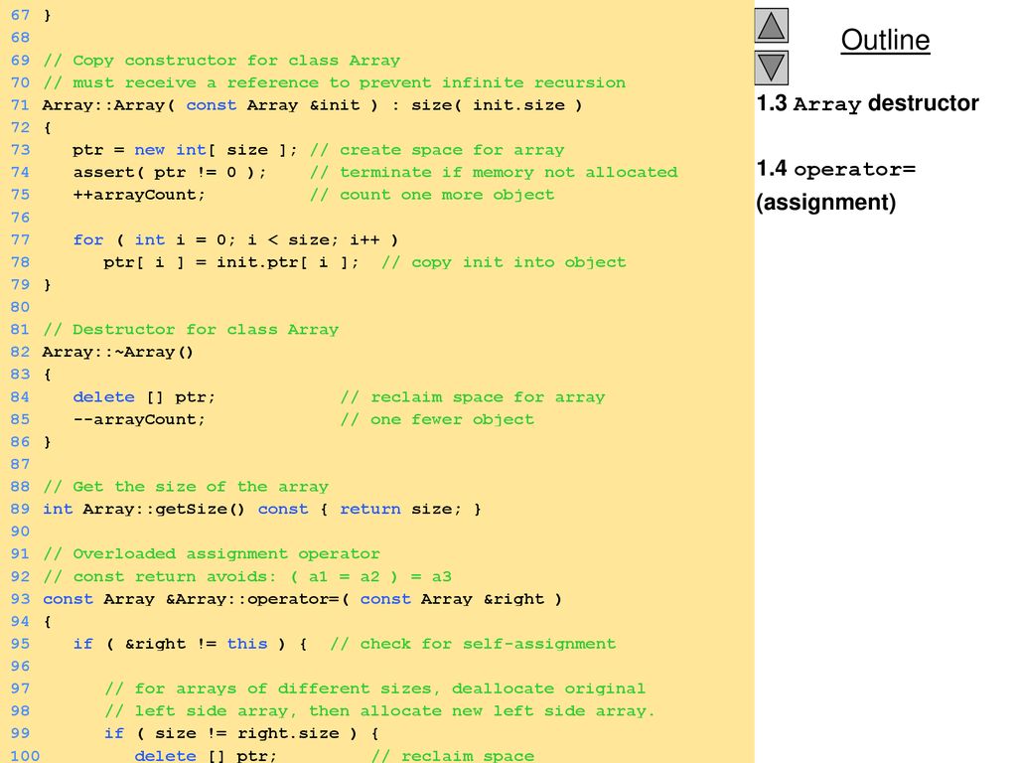Click comment 'terminate if memory not allocated'
Viewport: 1017px width, 763px height.
click(x=494, y=173)
